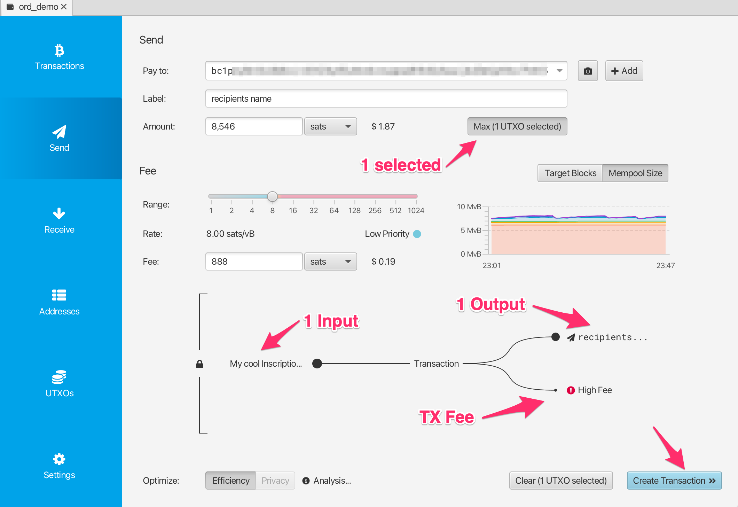Click the fee range slider handle

click(x=272, y=196)
